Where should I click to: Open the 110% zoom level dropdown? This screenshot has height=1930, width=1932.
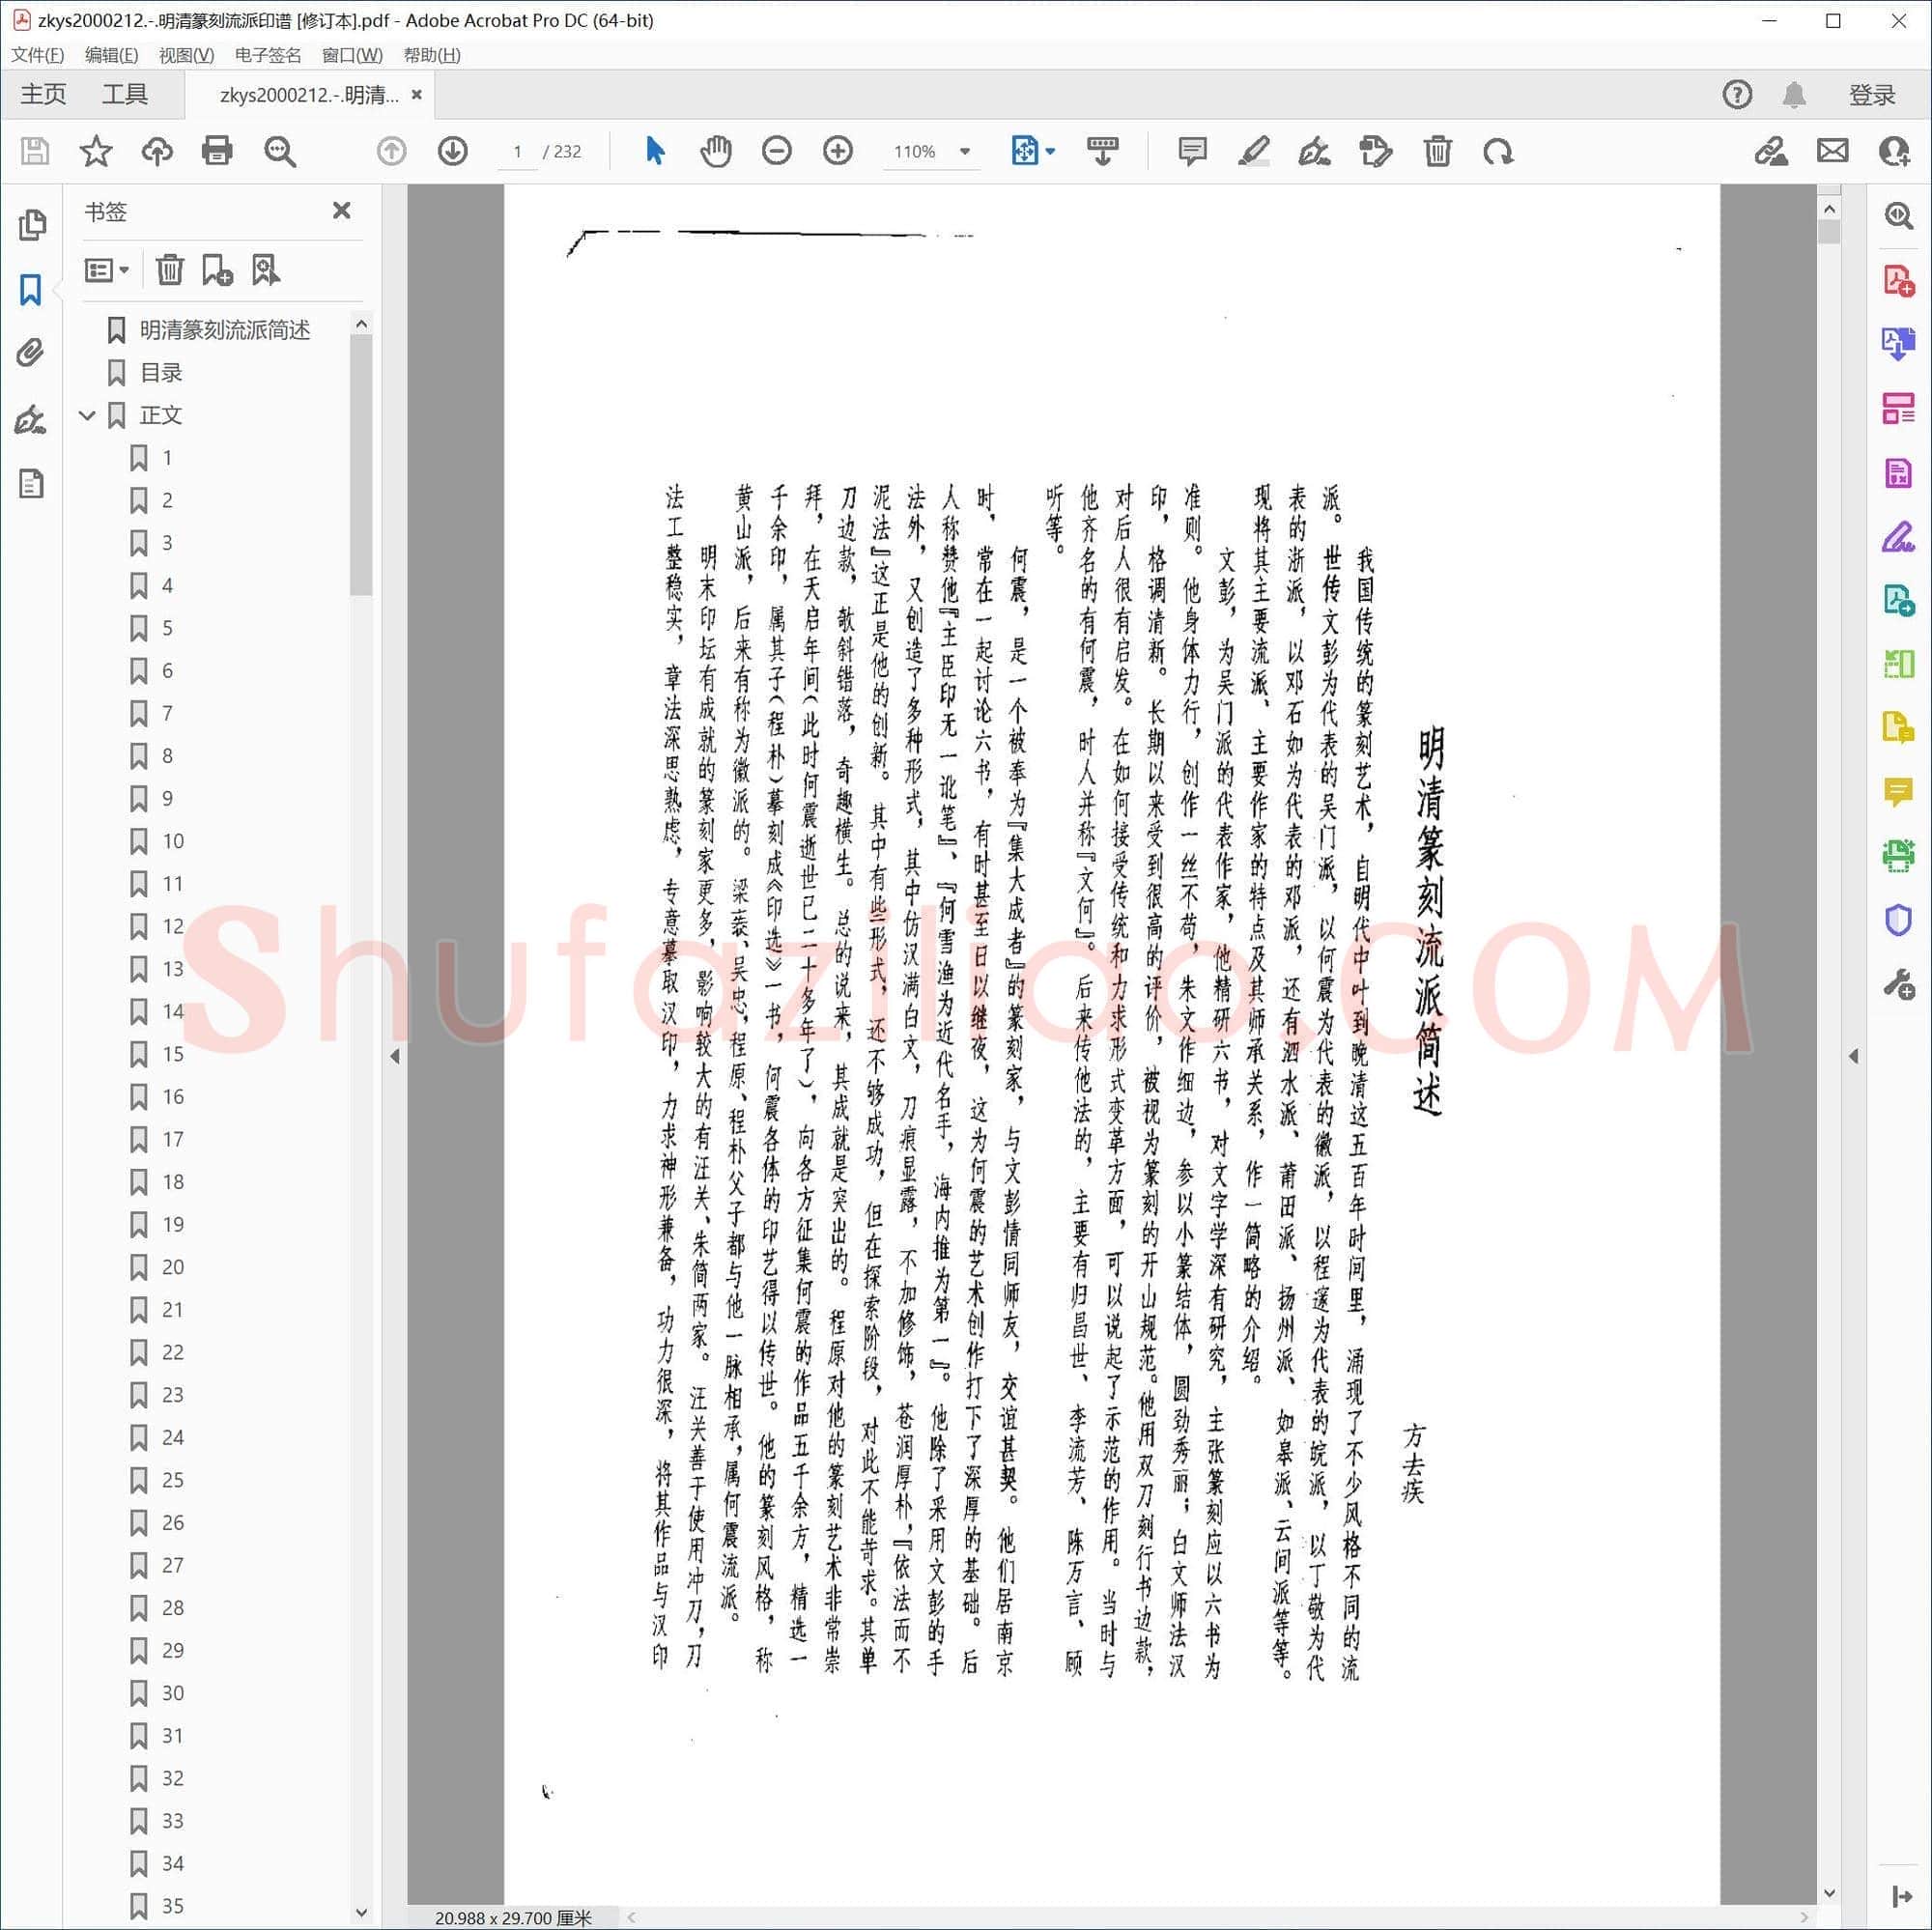click(965, 151)
